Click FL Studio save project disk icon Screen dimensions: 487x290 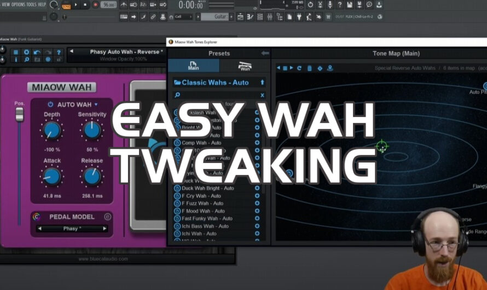click(x=350, y=5)
